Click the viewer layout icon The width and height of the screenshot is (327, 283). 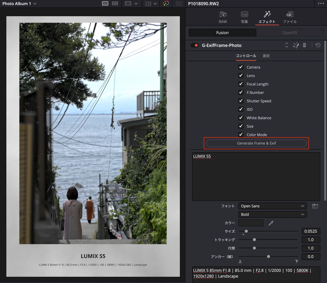(x=148, y=4)
